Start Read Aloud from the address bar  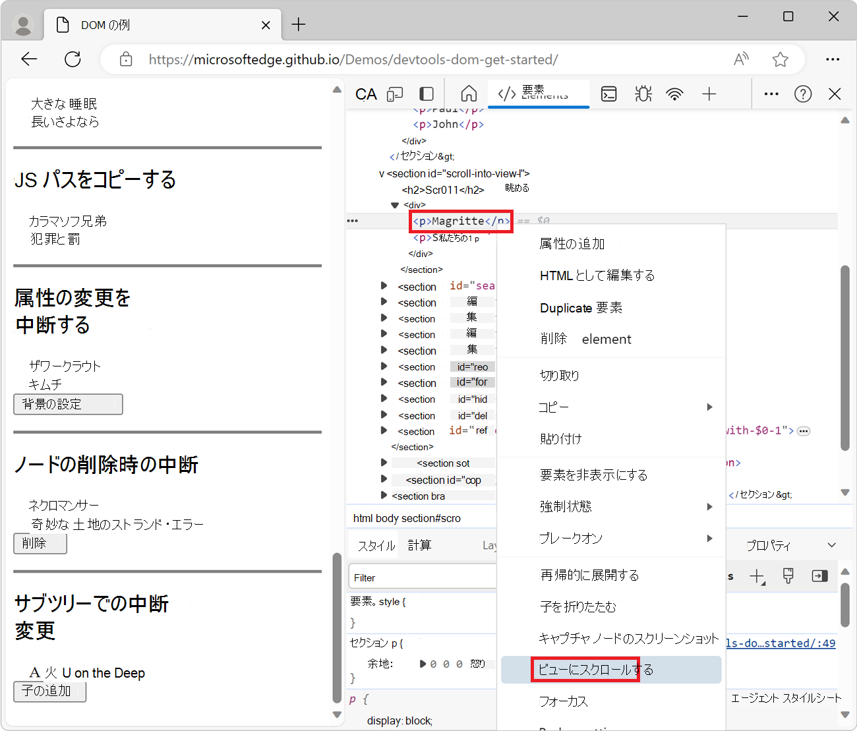pyautogui.click(x=741, y=59)
